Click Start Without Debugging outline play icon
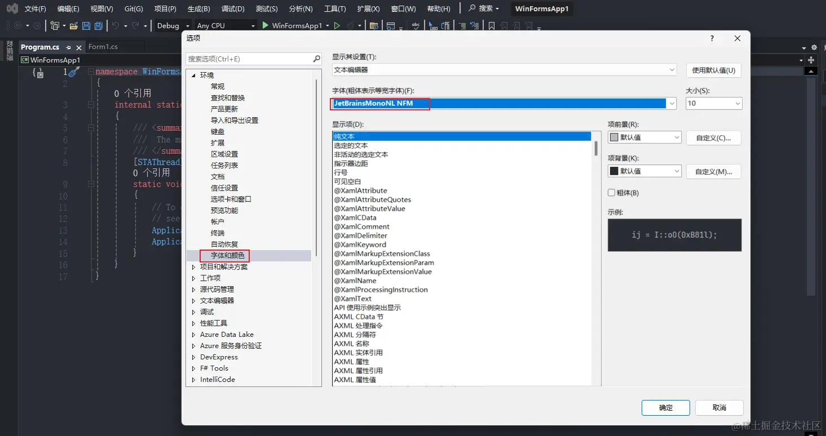The width and height of the screenshot is (826, 436). (x=337, y=25)
